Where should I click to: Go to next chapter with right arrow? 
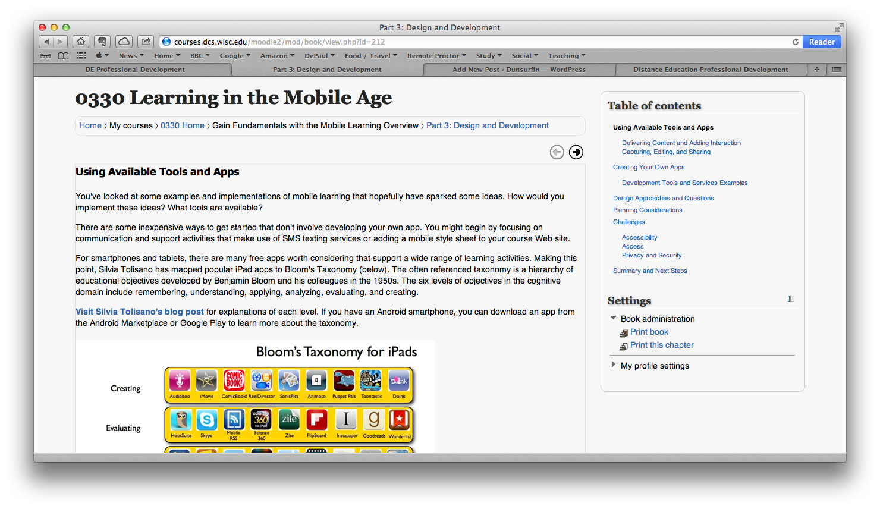tap(576, 152)
